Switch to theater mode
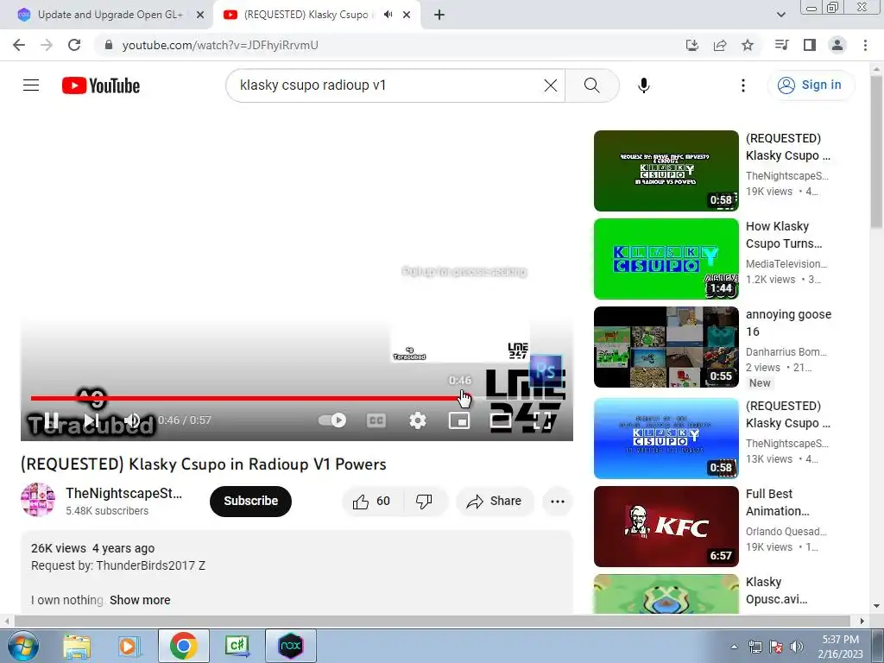This screenshot has width=884, height=663. 501,420
